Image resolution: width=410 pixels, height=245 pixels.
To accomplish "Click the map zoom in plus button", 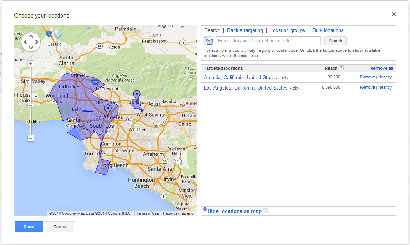I will coord(31,64).
